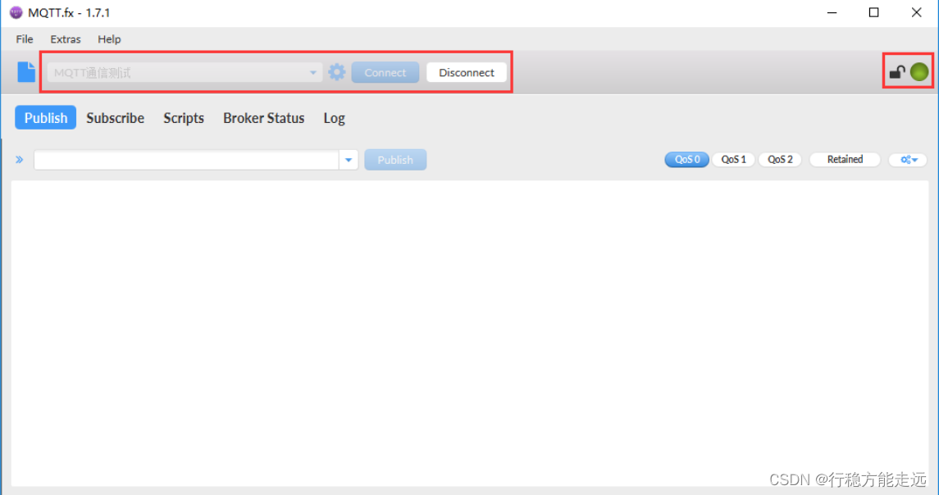Screen dimensions: 939x495
Task: Click the Disconnect button
Action: click(467, 72)
